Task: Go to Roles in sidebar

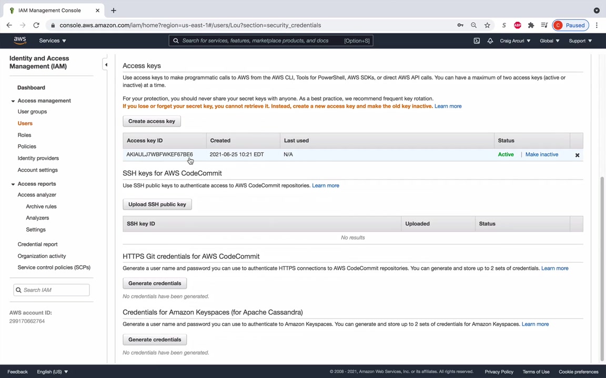Action: point(24,135)
